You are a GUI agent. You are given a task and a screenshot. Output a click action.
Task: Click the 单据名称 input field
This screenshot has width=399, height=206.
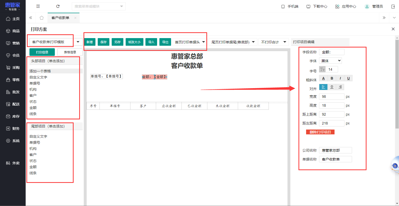[336, 159]
